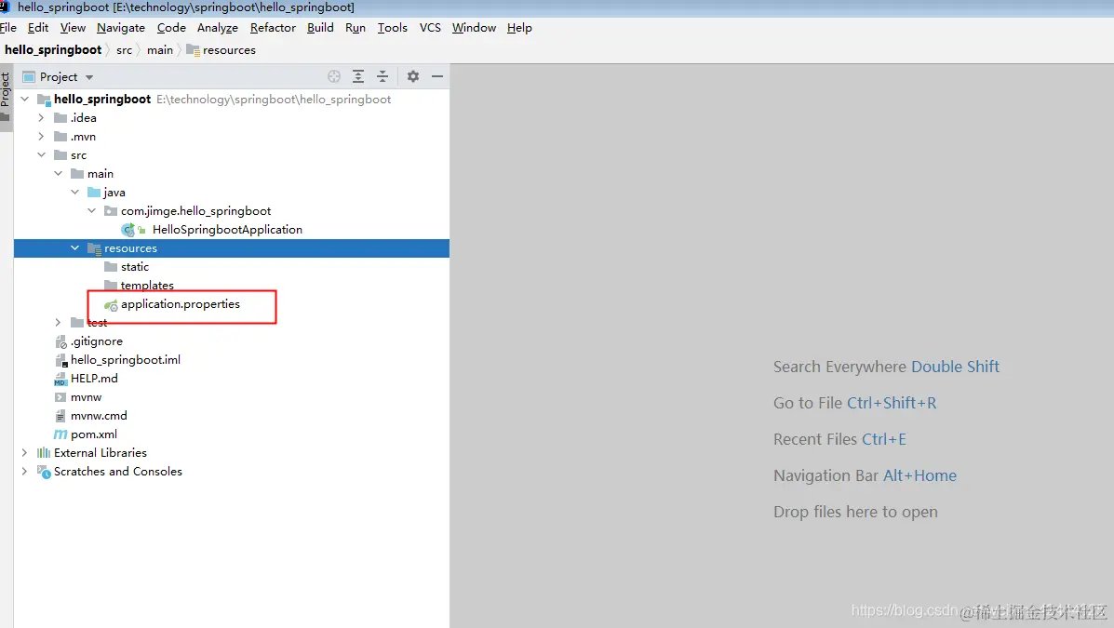This screenshot has width=1114, height=628.
Task: Expand External Libraries node
Action: [25, 452]
